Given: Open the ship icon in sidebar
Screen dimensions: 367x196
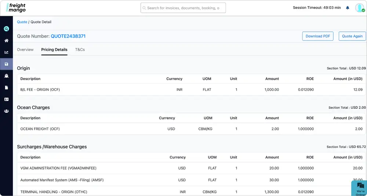Looking at the screenshot, I should (x=6, y=76).
